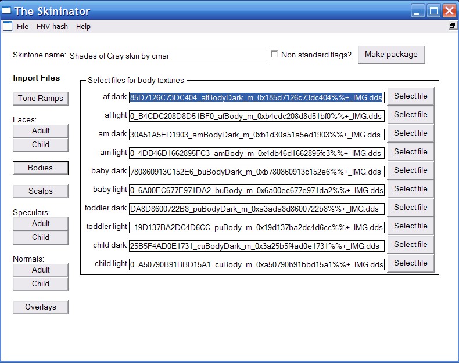The width and height of the screenshot is (459, 363).
Task: Maximize The Skininator window
Action: [x=433, y=11]
